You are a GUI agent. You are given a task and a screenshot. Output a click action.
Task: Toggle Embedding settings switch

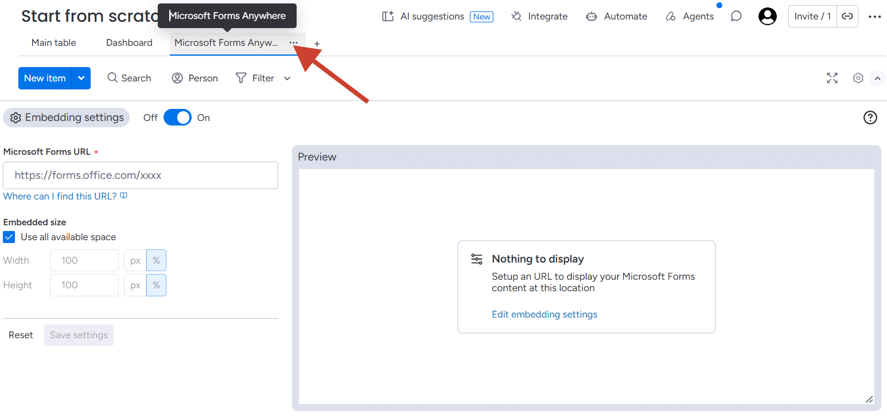[177, 118]
